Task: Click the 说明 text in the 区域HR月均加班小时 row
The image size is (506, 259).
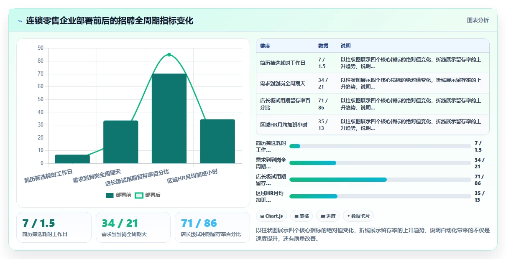Action: pyautogui.click(x=411, y=125)
